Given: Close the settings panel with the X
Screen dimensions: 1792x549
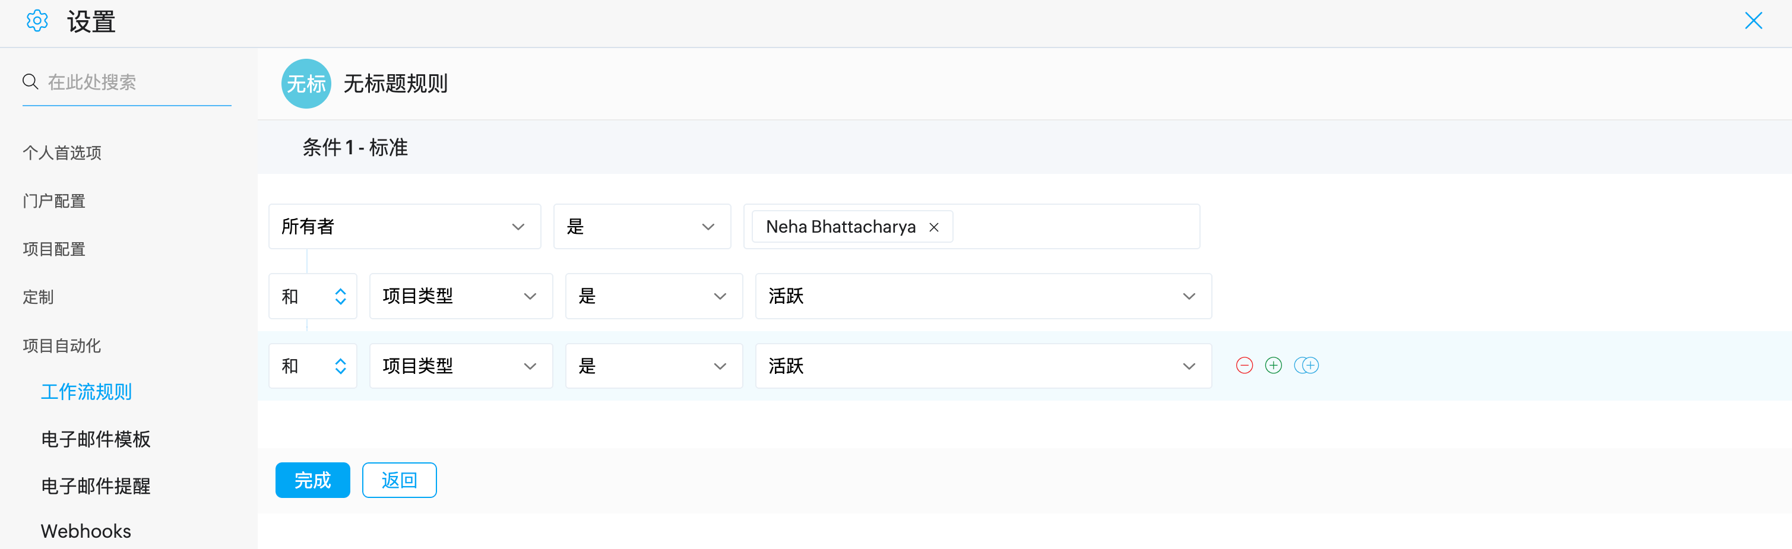Looking at the screenshot, I should click(x=1753, y=21).
